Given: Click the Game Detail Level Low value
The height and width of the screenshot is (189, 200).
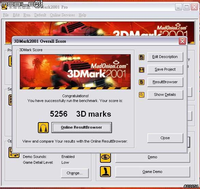Looking at the screenshot, I should point(65,162).
